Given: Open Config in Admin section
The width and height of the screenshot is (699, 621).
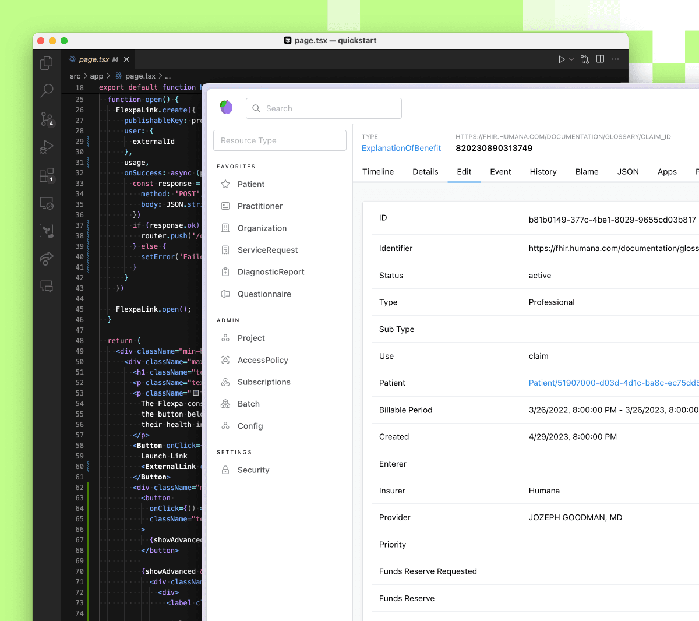Looking at the screenshot, I should click(250, 426).
